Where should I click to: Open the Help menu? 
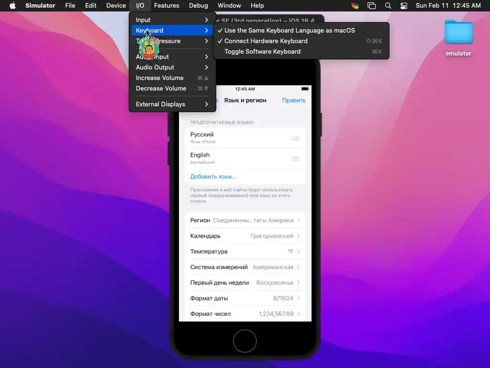click(x=257, y=5)
